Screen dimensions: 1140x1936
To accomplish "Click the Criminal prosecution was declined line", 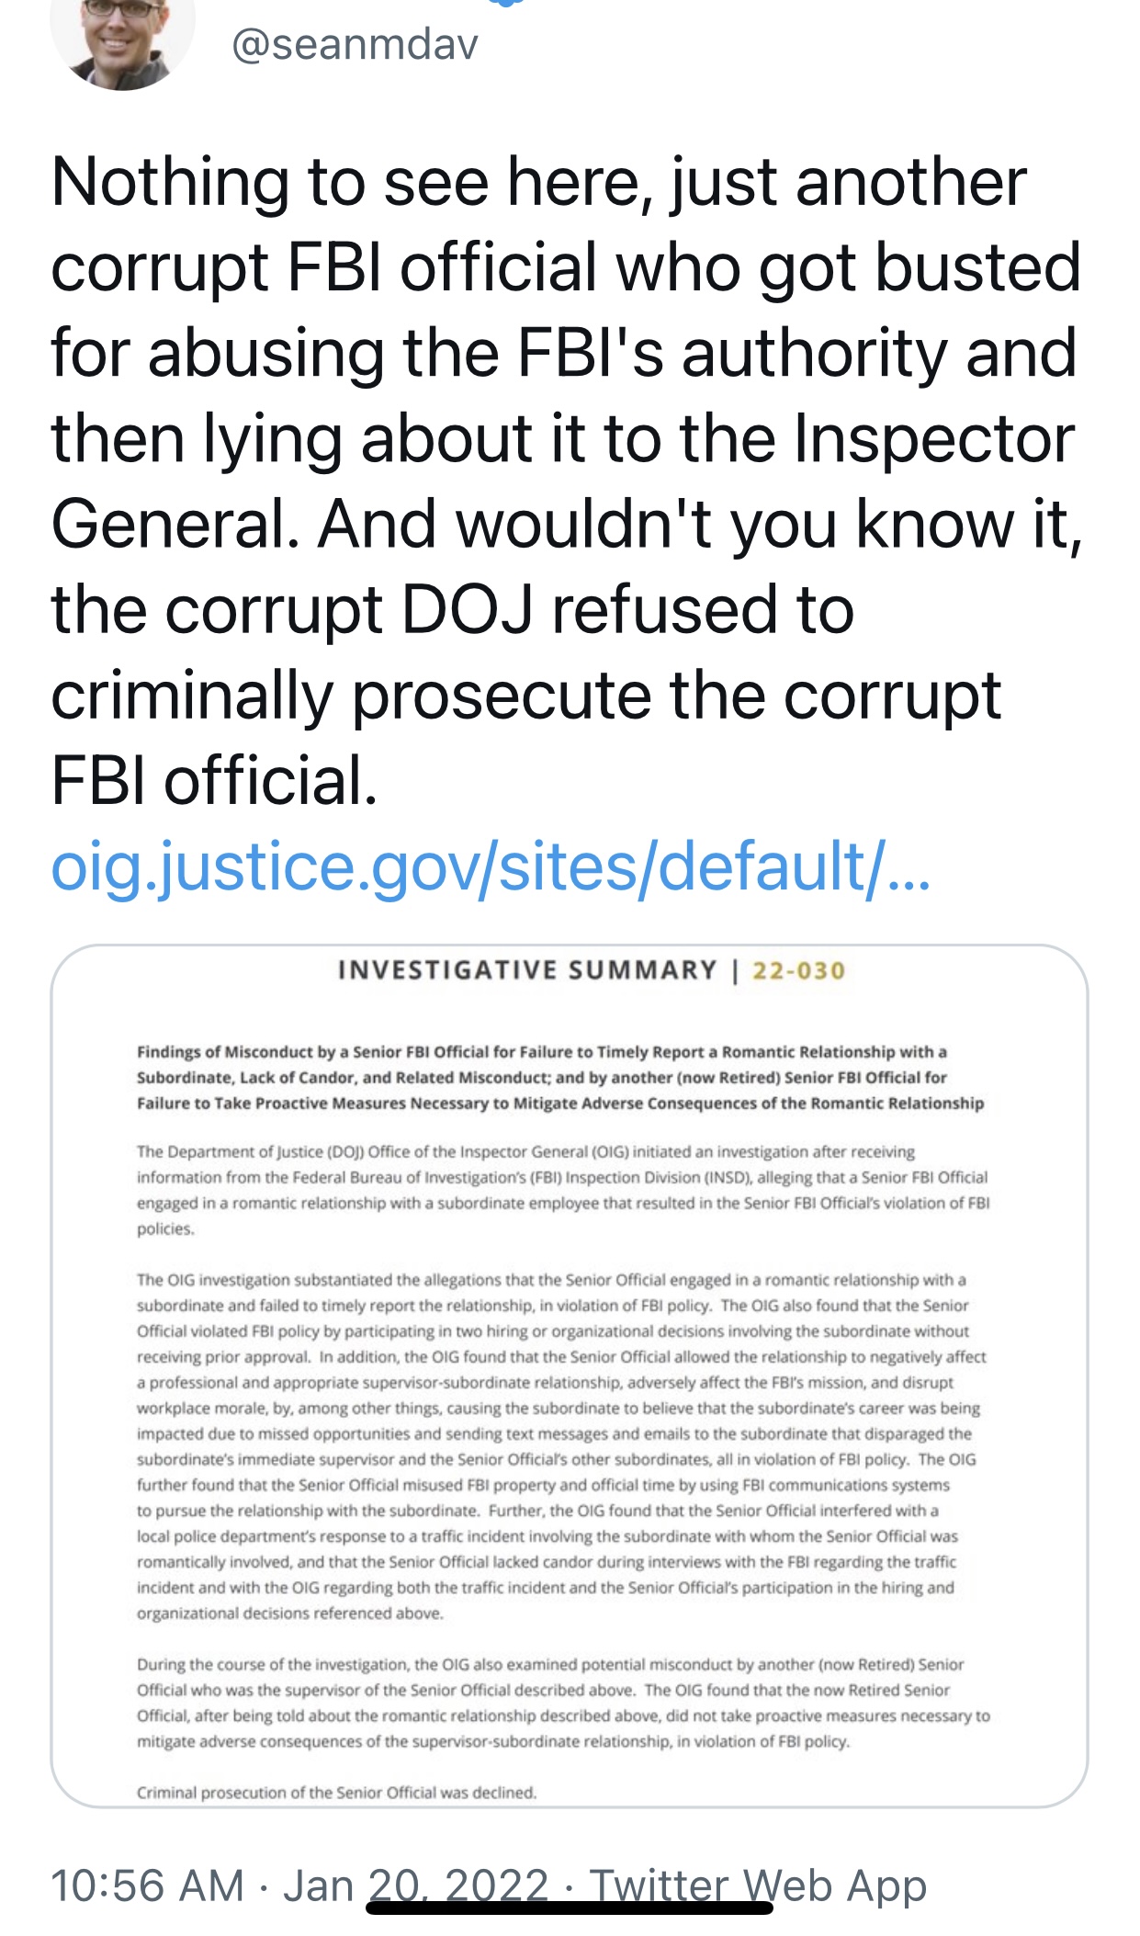I will 336,1793.
